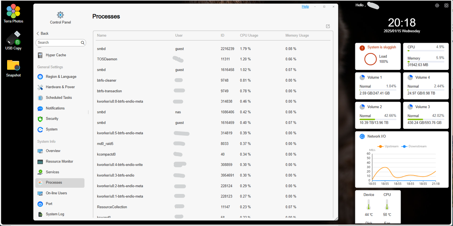Viewport: 453px width, 226px height.
Task: Click the Memory 31942.63 MB readout
Action: (418, 65)
